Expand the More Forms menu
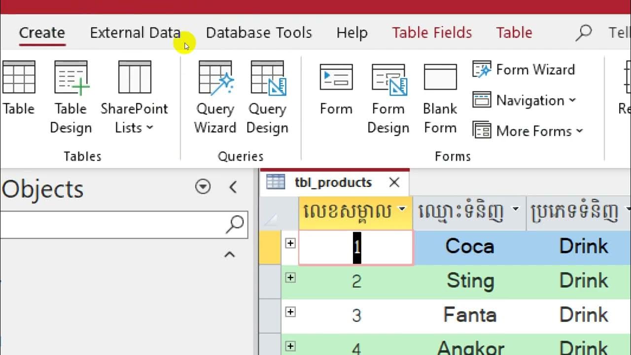 [528, 131]
